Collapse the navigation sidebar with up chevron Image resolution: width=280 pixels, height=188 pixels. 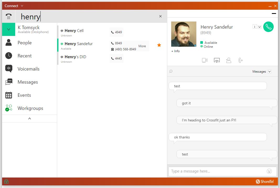coord(29,119)
